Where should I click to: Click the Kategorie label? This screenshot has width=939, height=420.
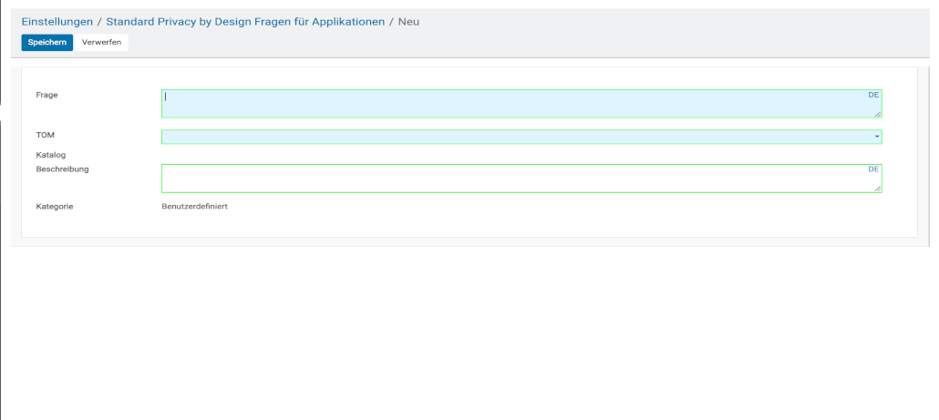pos(55,207)
